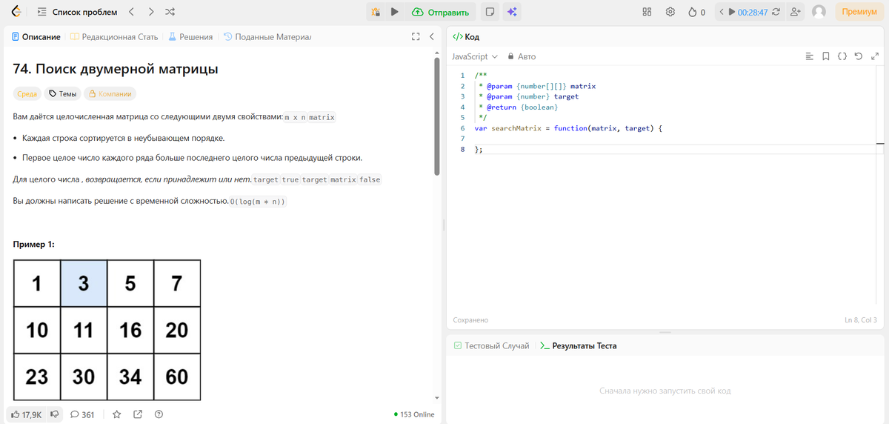This screenshot has height=424, width=889.
Task: Pause the 00:28:47 timer
Action: (x=732, y=12)
